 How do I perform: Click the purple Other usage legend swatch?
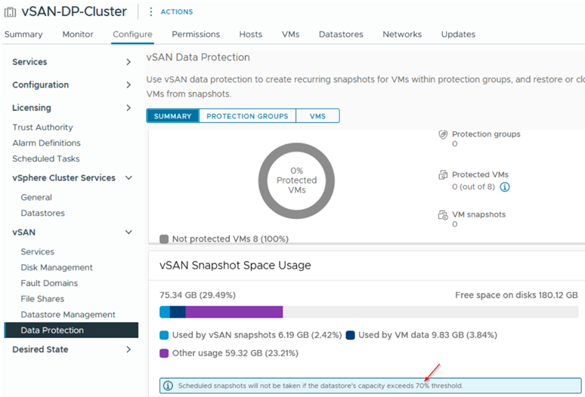pos(164,353)
